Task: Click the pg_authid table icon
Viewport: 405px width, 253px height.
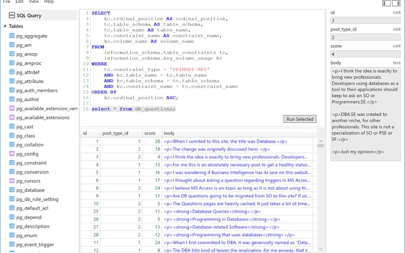Action: click(12, 99)
